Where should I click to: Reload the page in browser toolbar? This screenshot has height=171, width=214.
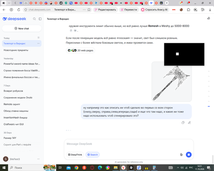(19, 10)
